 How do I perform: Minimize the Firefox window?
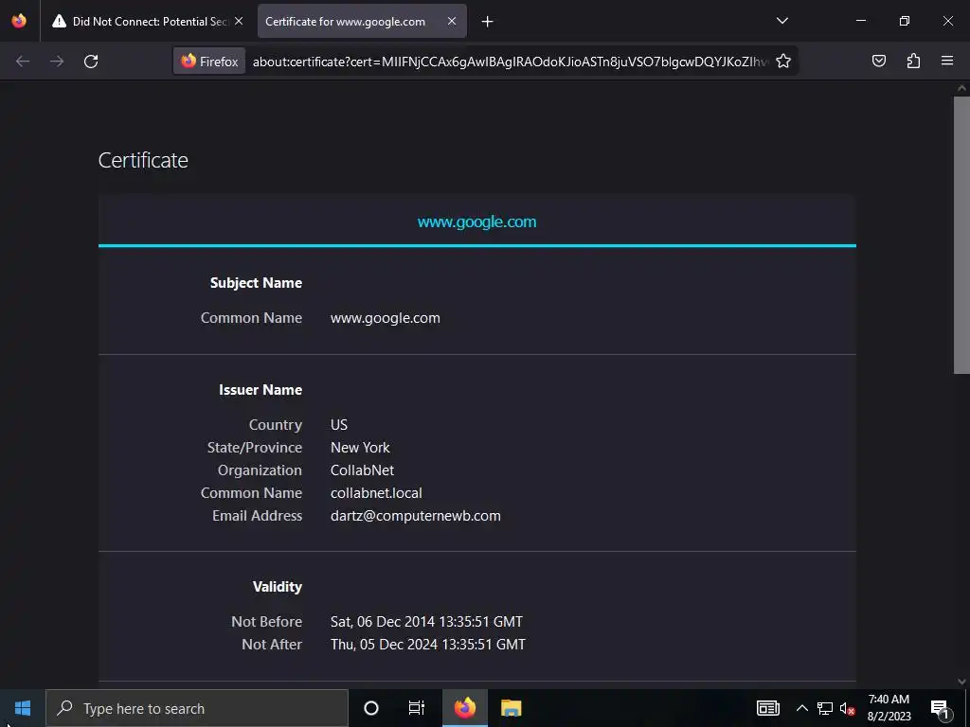[x=861, y=21]
